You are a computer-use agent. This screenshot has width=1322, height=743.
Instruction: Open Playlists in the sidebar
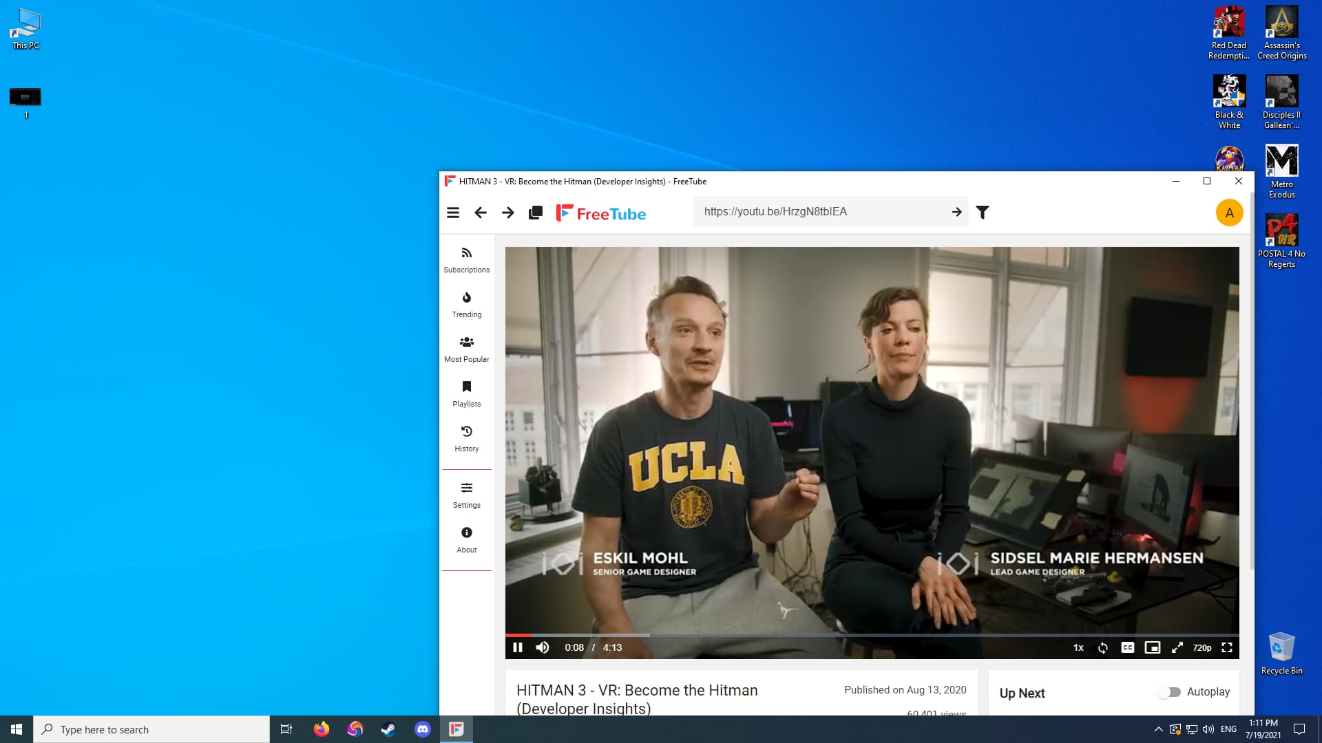tap(467, 394)
